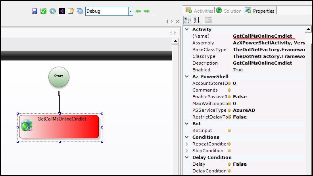Switch to the Activities tab
This screenshot has width=313, height=176.
[199, 10]
